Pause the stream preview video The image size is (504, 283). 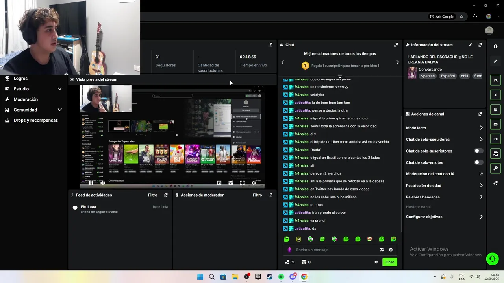[x=91, y=183]
